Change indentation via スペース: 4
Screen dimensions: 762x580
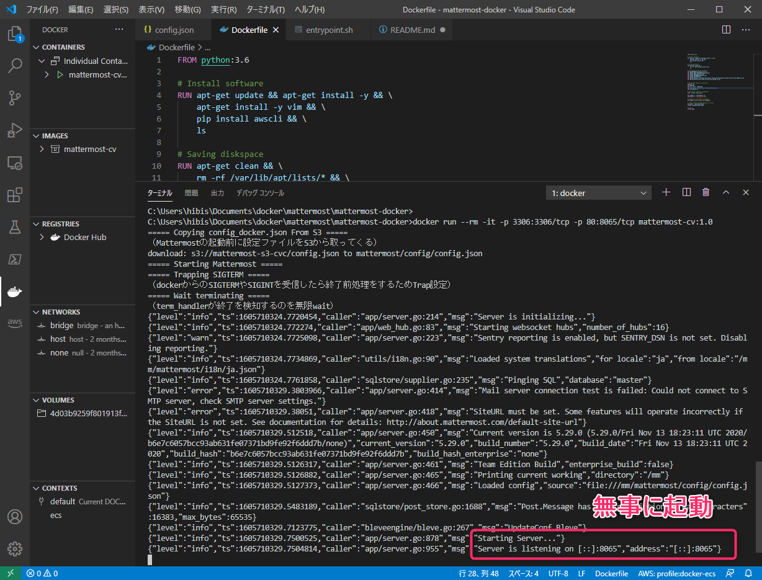(x=524, y=574)
